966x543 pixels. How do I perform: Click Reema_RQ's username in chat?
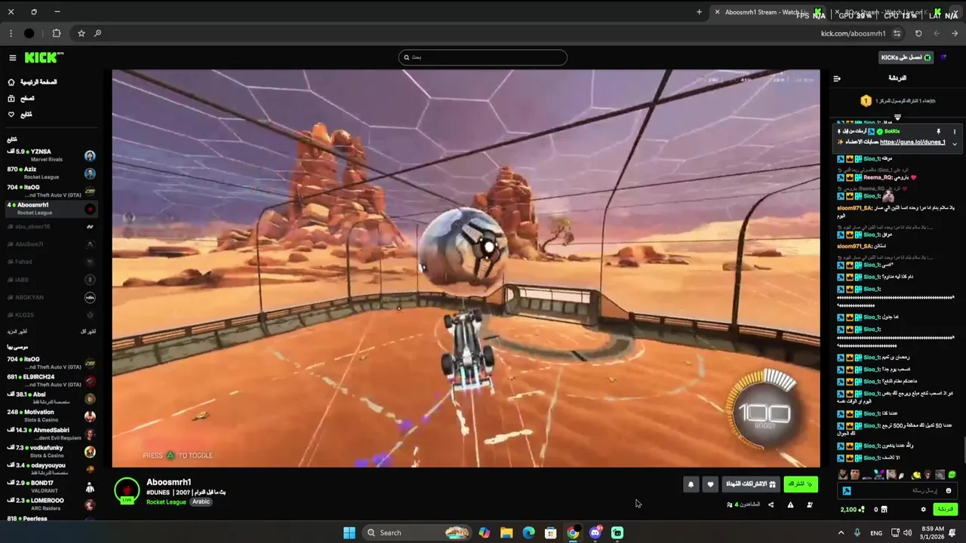[878, 177]
